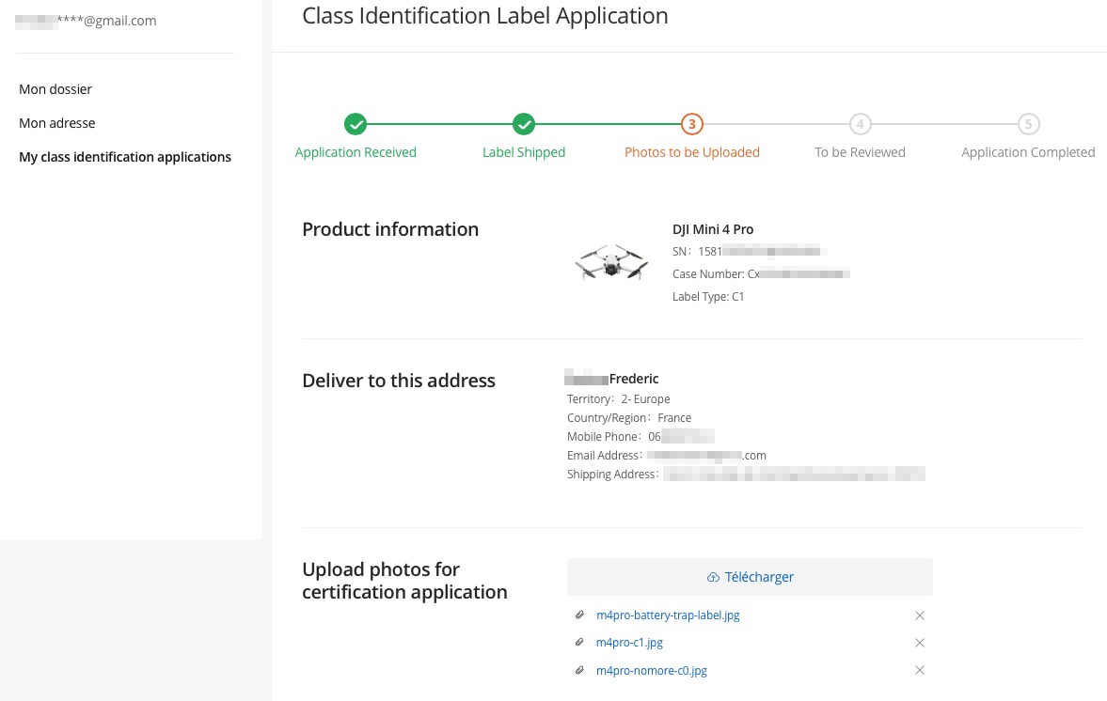Select step 3 Photos to be Uploaded circle
Viewport: 1107px width, 701px height.
click(692, 124)
